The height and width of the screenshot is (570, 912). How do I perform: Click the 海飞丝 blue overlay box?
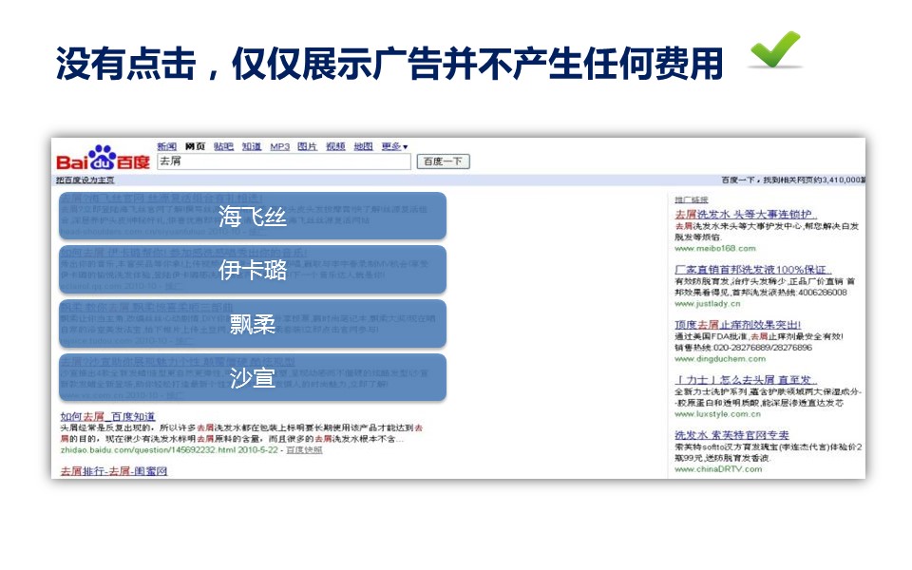[252, 216]
